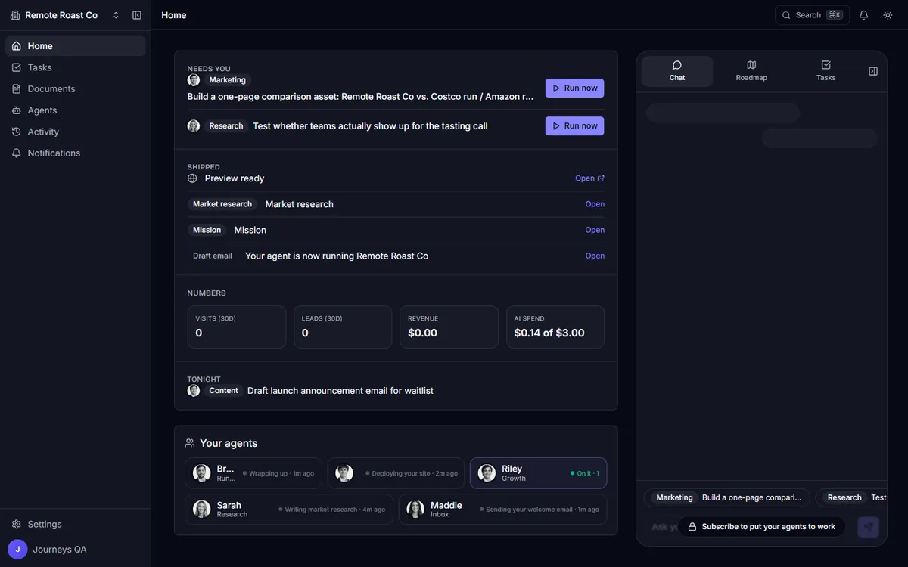Collapse the left sidebar panel icon
This screenshot has height=567, width=908.
tap(137, 15)
